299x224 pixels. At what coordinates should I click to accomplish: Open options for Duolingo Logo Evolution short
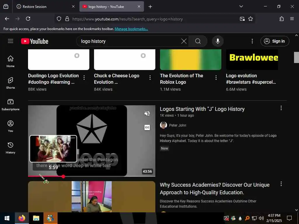[84, 78]
